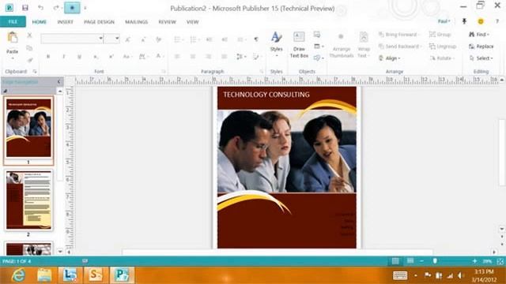Screen dimensions: 506x284
Task: Switch to the HOME ribbon tab
Action: coord(40,22)
